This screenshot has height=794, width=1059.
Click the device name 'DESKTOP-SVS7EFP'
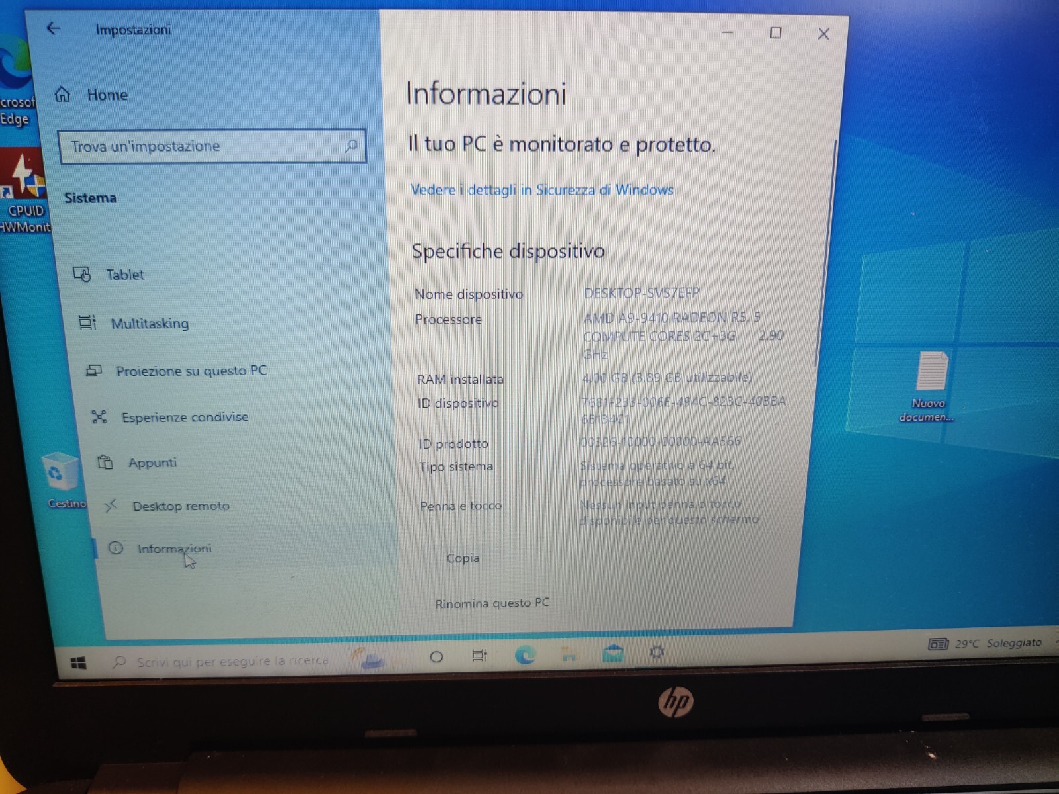[x=641, y=293]
